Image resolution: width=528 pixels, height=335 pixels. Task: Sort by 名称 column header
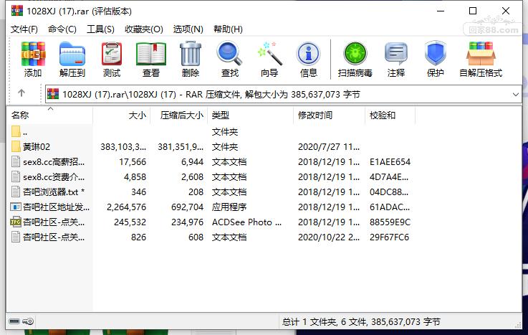[49, 115]
